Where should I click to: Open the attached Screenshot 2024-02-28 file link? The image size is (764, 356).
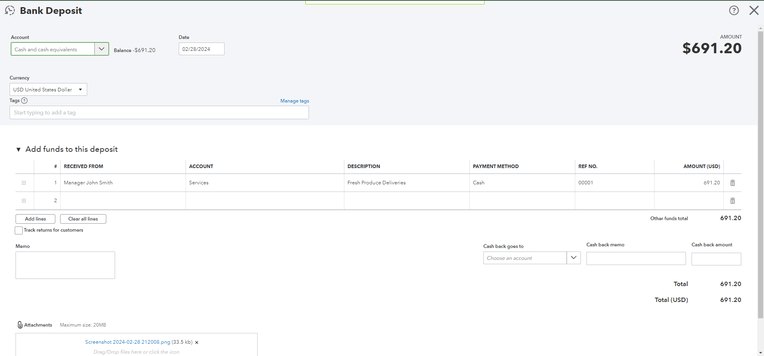coord(128,342)
